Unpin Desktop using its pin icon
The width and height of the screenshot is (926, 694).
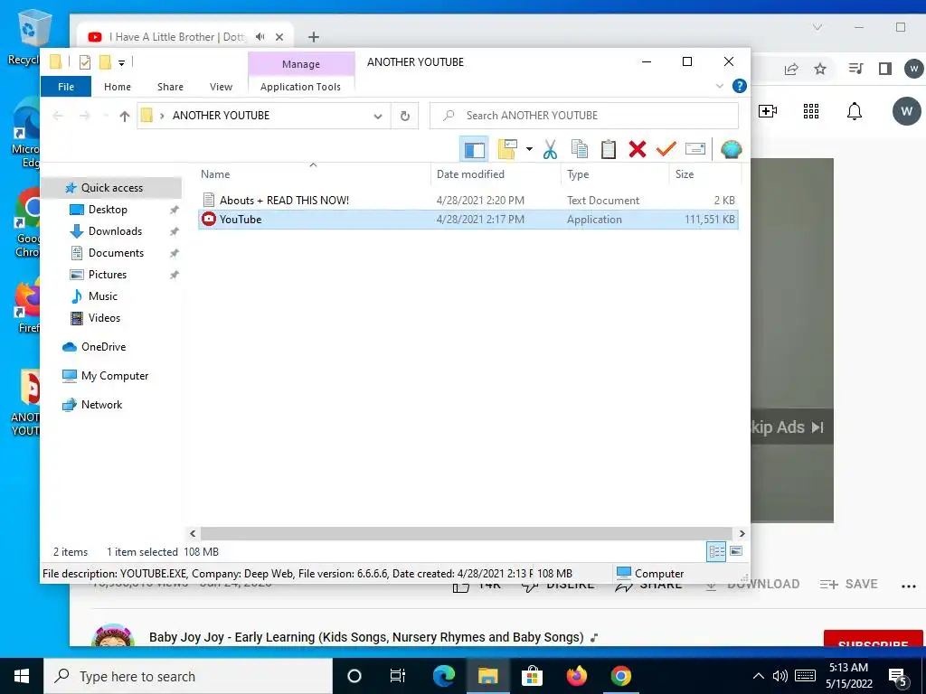point(174,210)
